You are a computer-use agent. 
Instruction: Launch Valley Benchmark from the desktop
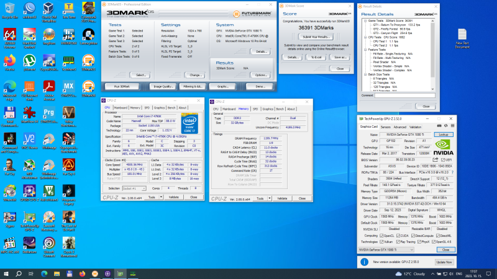(x=68, y=117)
